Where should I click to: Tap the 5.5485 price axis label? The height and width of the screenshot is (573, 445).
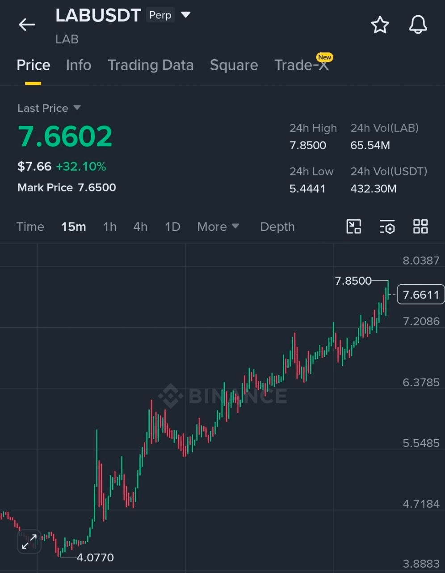point(421,443)
